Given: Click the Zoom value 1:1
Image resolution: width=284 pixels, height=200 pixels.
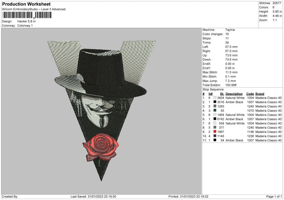Looking at the screenshot, I should [275, 20].
